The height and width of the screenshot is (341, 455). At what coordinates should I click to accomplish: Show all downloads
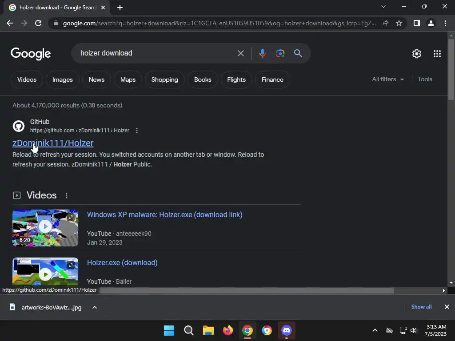tap(421, 307)
